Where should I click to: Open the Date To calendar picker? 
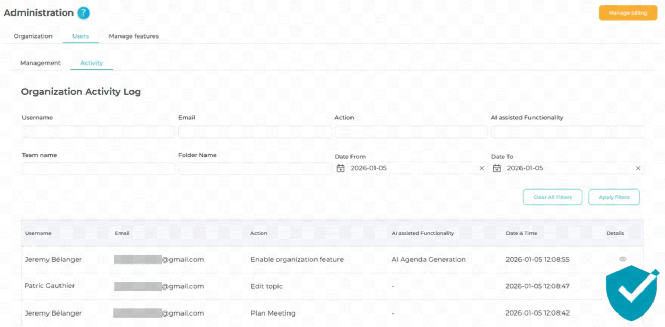[497, 168]
